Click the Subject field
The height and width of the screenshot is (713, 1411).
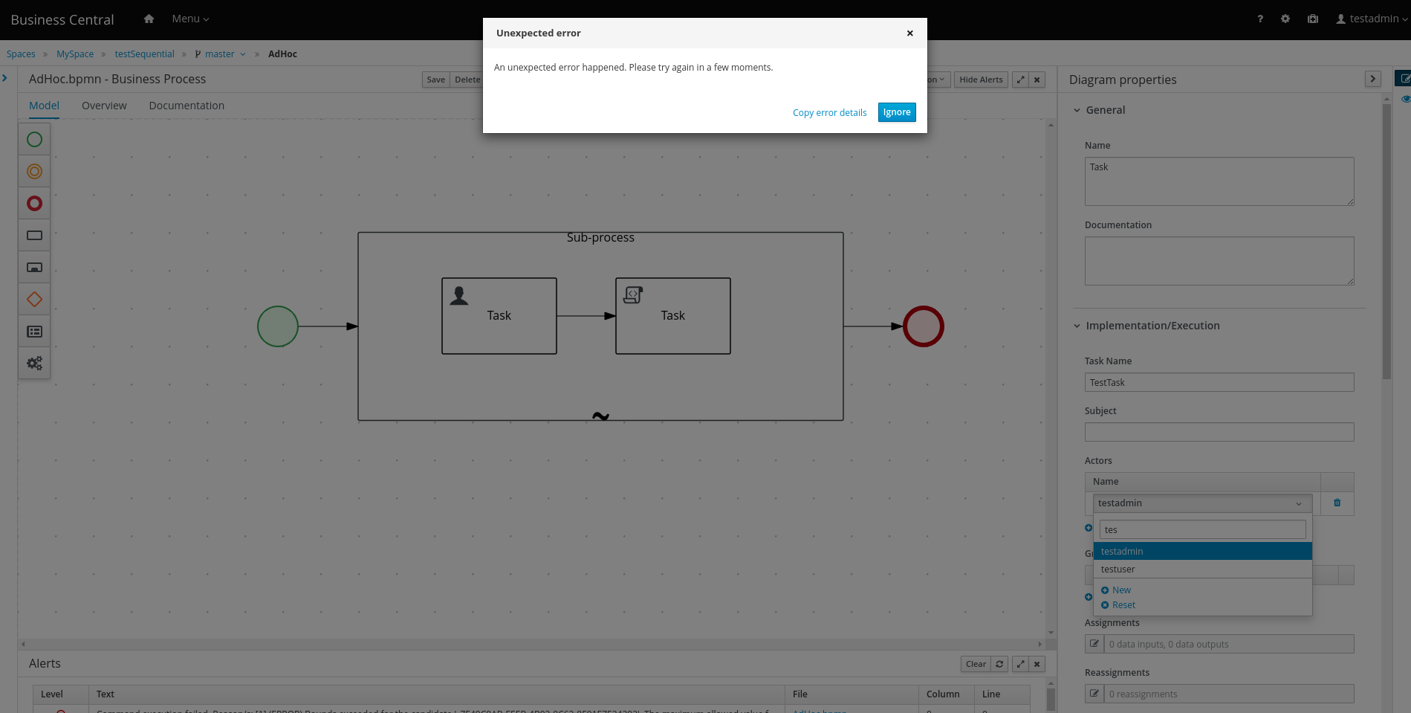click(x=1219, y=432)
